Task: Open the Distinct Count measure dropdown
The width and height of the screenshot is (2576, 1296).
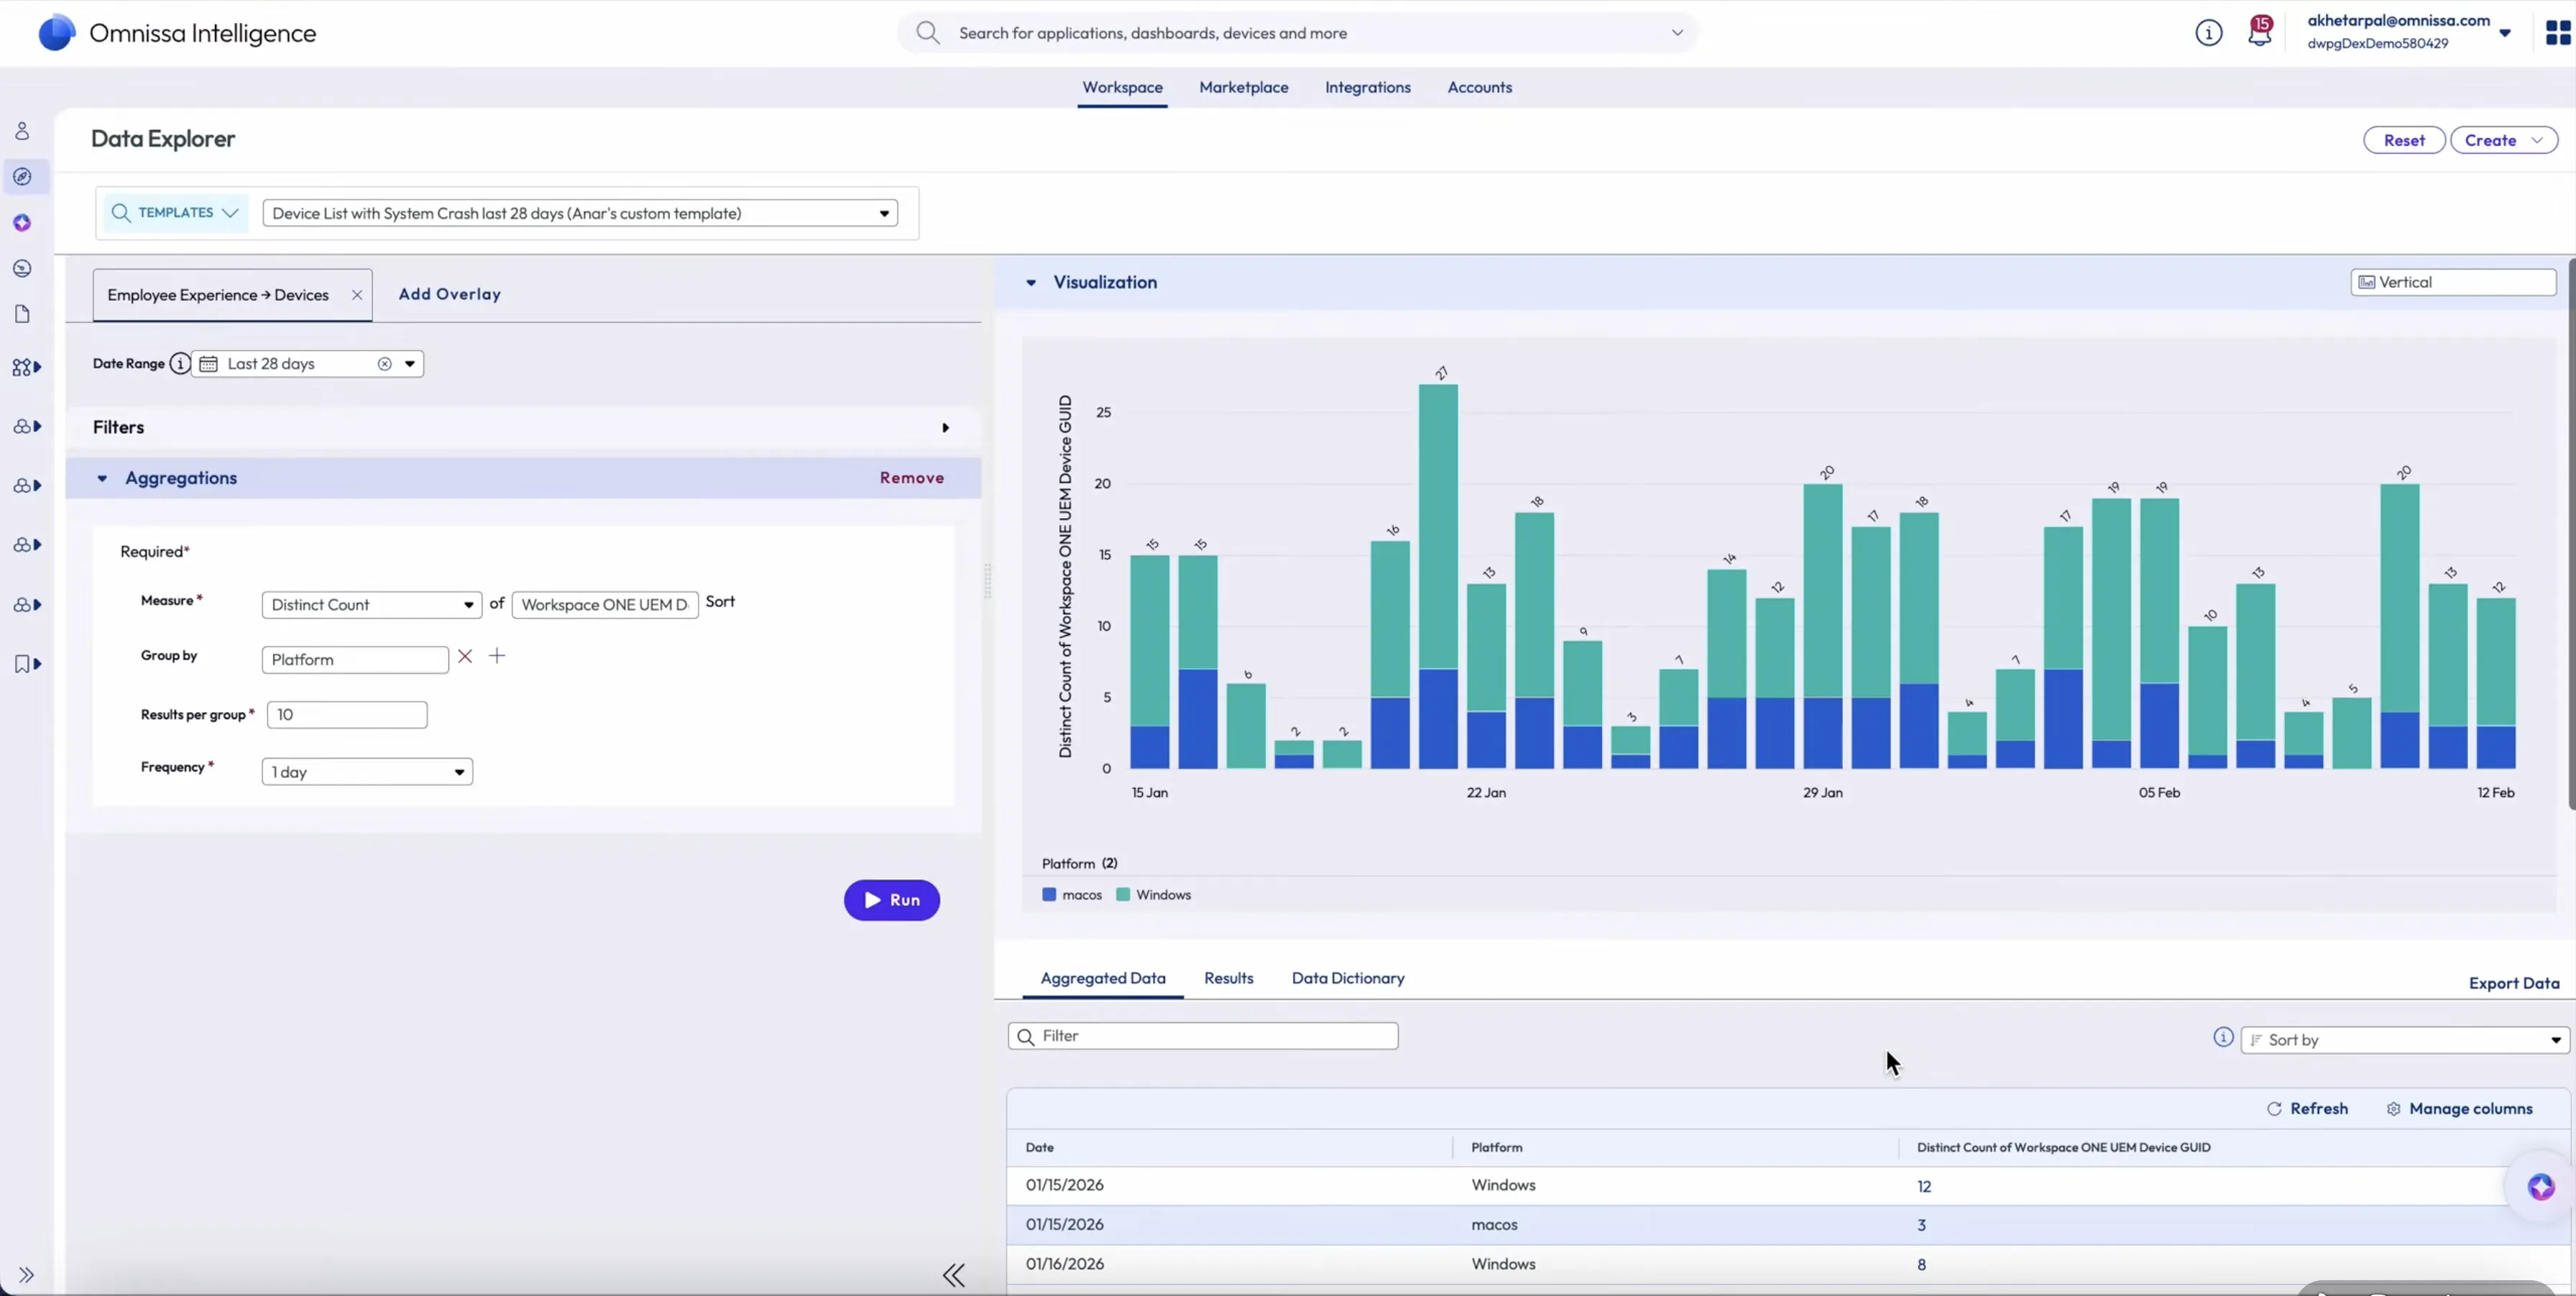Action: pyautogui.click(x=372, y=604)
